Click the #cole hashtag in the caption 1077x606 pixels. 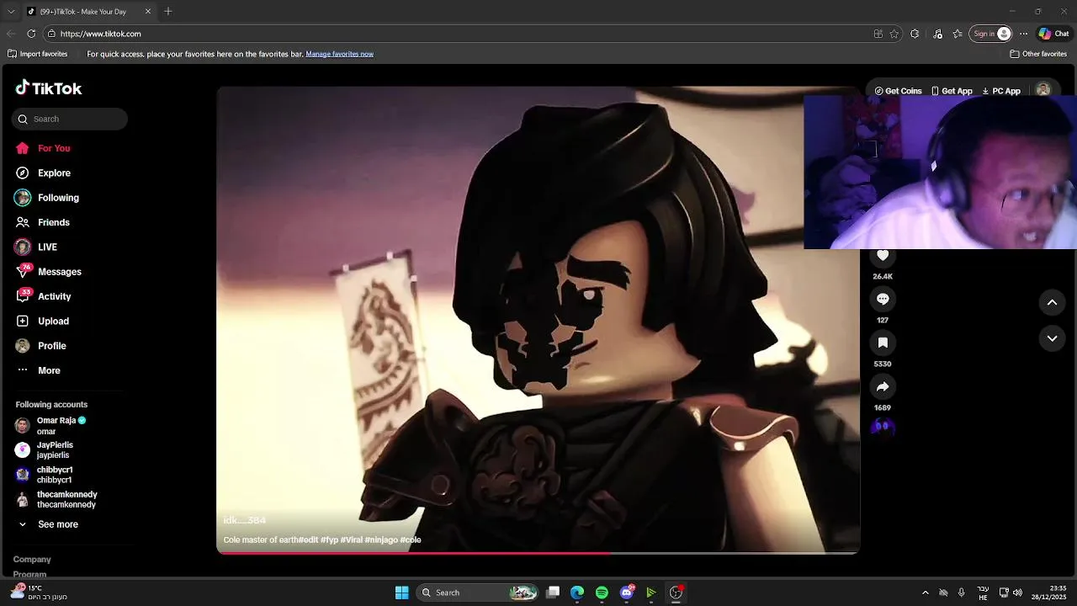411,540
